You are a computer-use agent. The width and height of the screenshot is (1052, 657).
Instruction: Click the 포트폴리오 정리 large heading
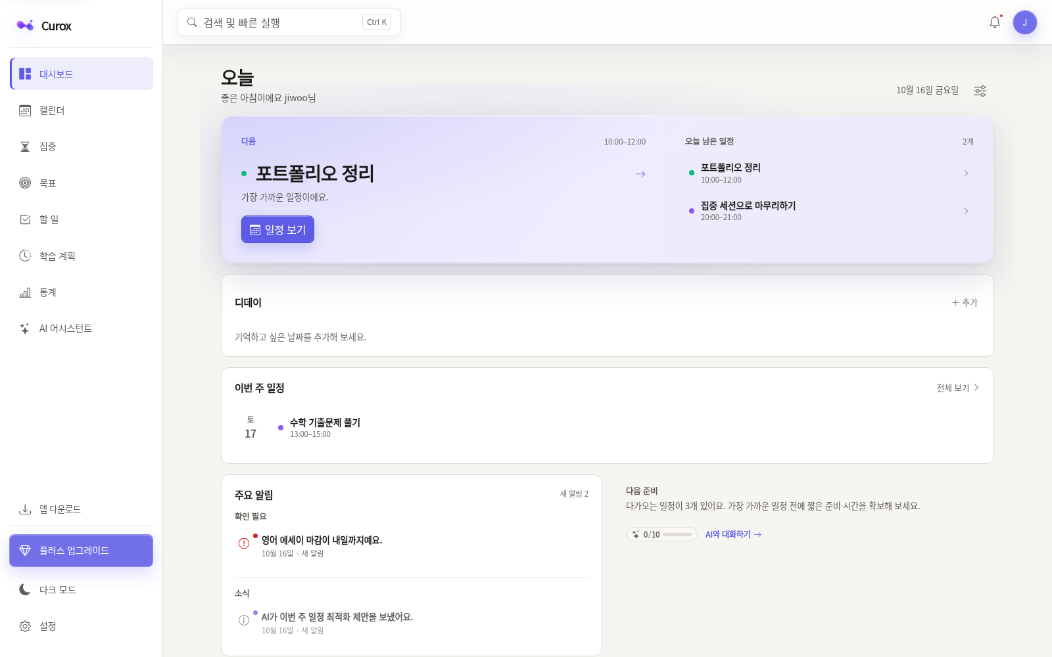[315, 173]
